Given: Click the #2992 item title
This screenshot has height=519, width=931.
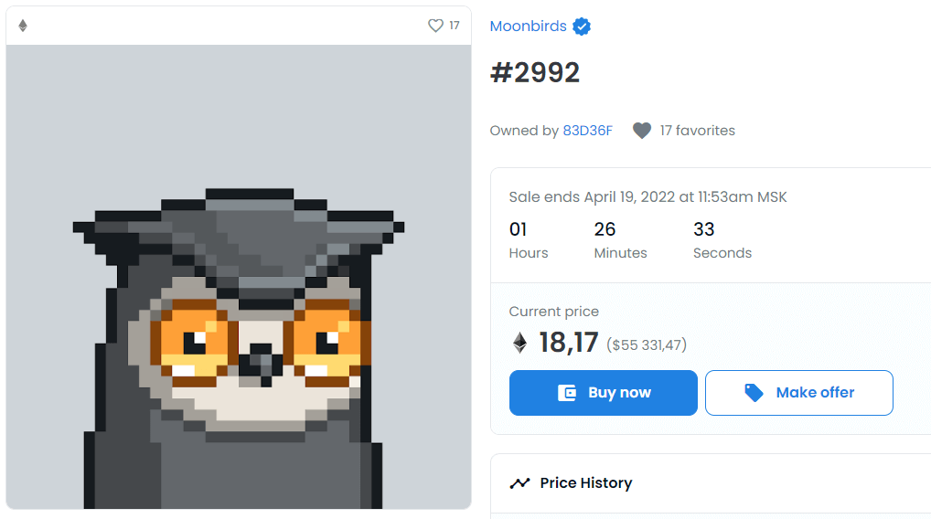Looking at the screenshot, I should [535, 73].
